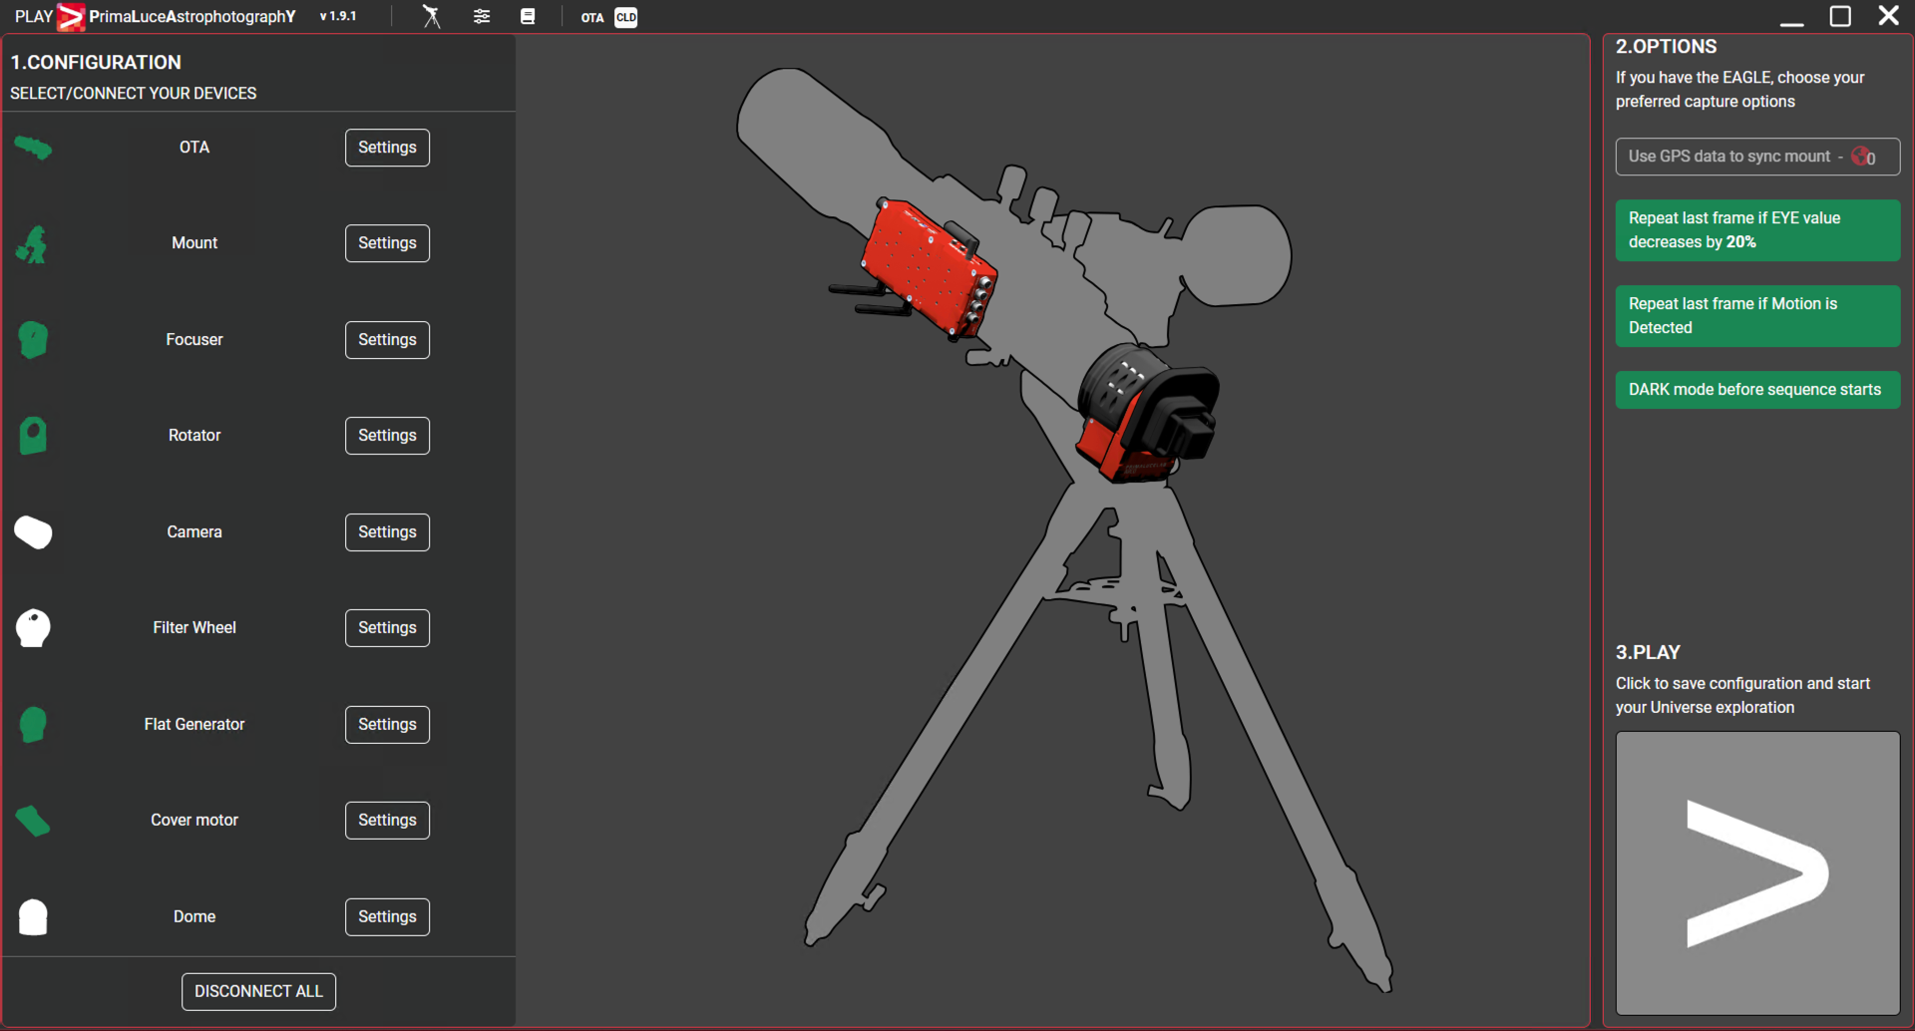Click the white Camera device icon
This screenshot has width=1915, height=1031.
[33, 532]
